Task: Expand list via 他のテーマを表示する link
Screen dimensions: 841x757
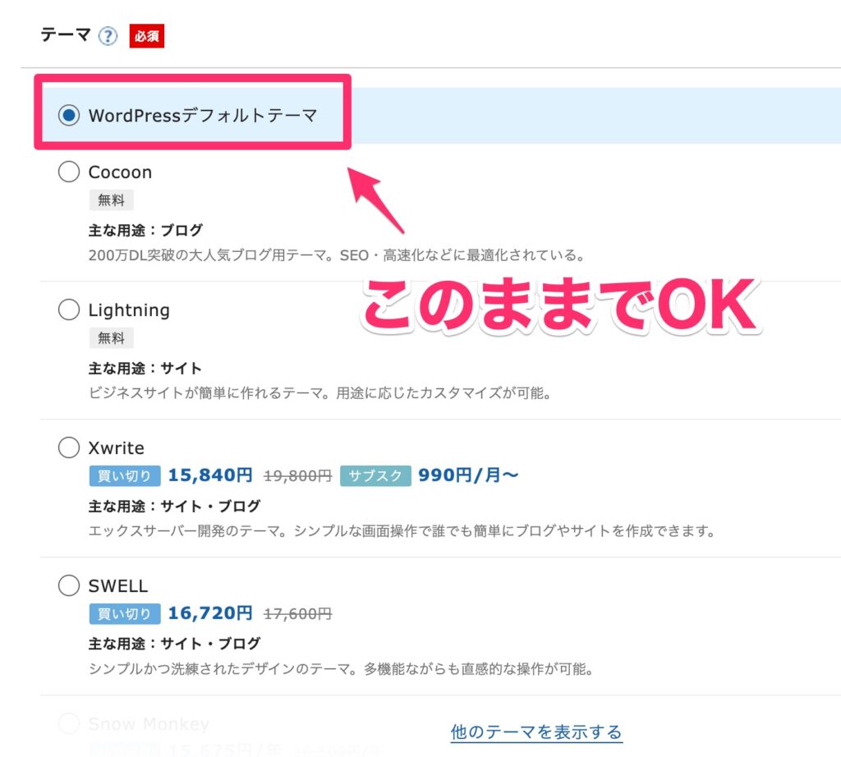Action: click(536, 732)
